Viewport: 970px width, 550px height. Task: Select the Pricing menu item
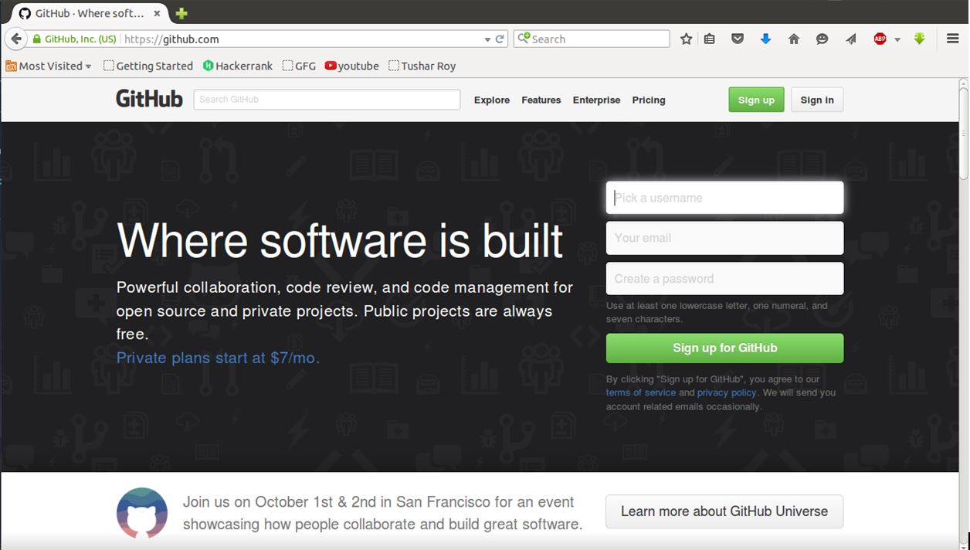(x=649, y=100)
